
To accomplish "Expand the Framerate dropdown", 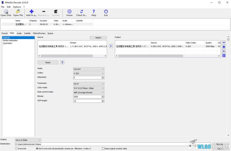I will tap(89, 84).
